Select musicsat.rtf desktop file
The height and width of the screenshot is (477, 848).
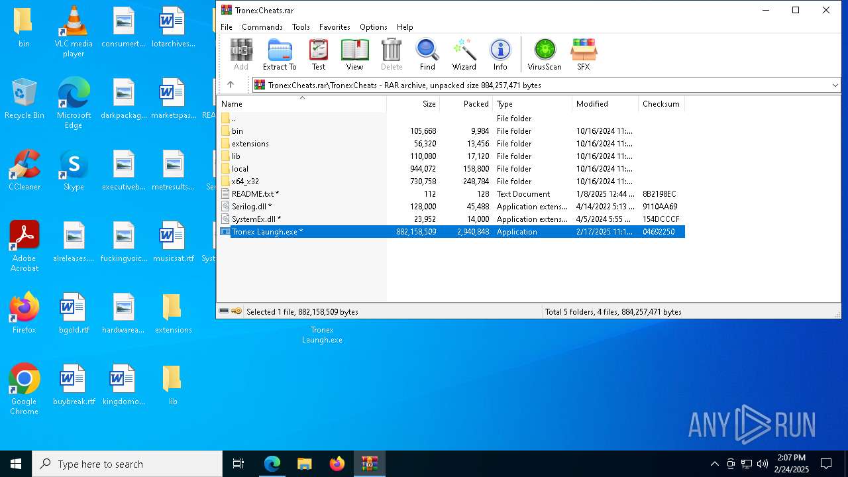pos(173,241)
